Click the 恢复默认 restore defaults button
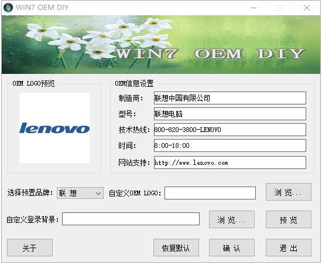This screenshot has height=264, width=322. click(176, 248)
